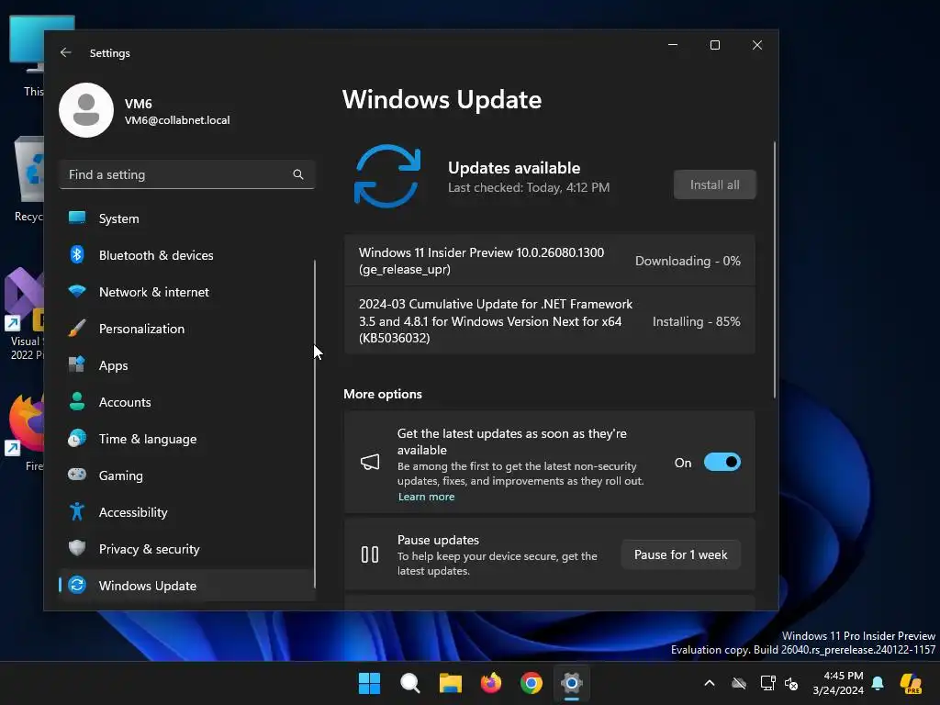Open Privacy & security settings
Viewport: 940px width, 705px height.
pos(187,549)
